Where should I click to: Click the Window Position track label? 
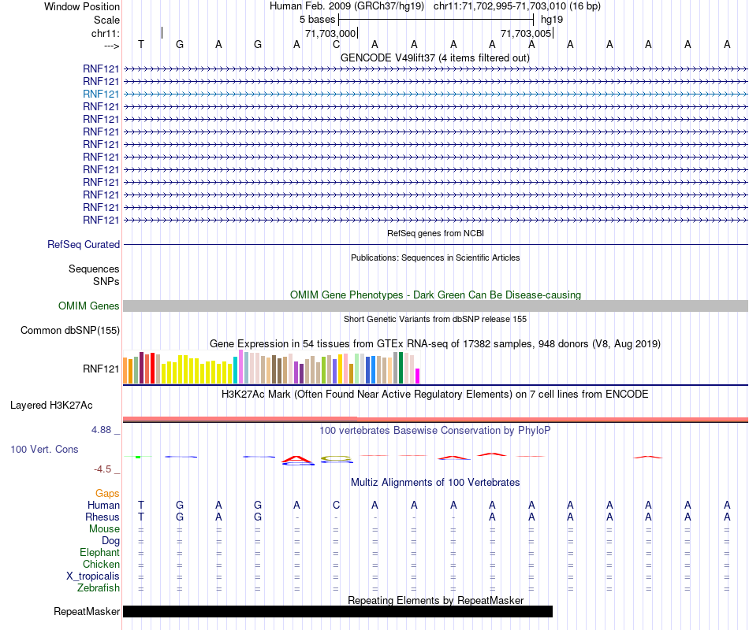click(82, 6)
